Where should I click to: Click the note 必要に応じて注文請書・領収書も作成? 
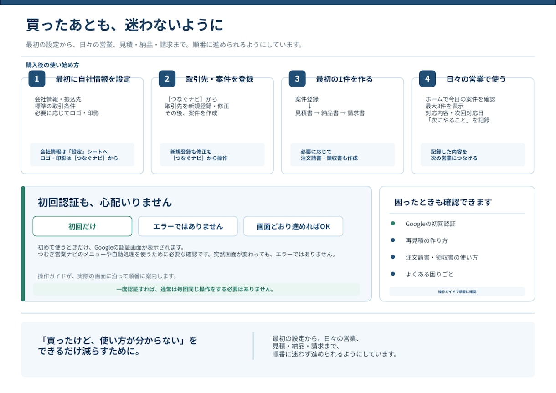click(x=329, y=155)
